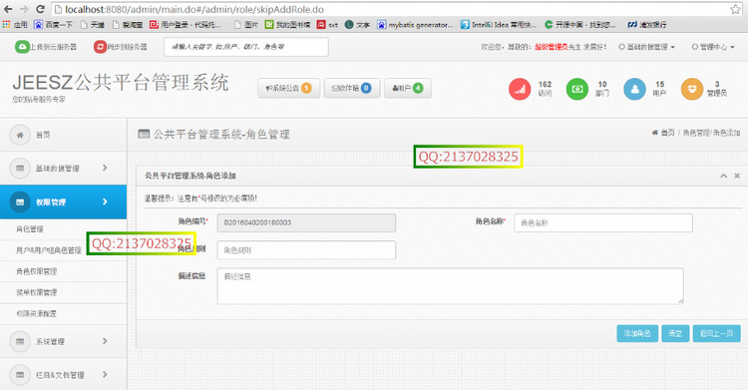Click the blue users circle icon
748x390 pixels.
click(634, 89)
